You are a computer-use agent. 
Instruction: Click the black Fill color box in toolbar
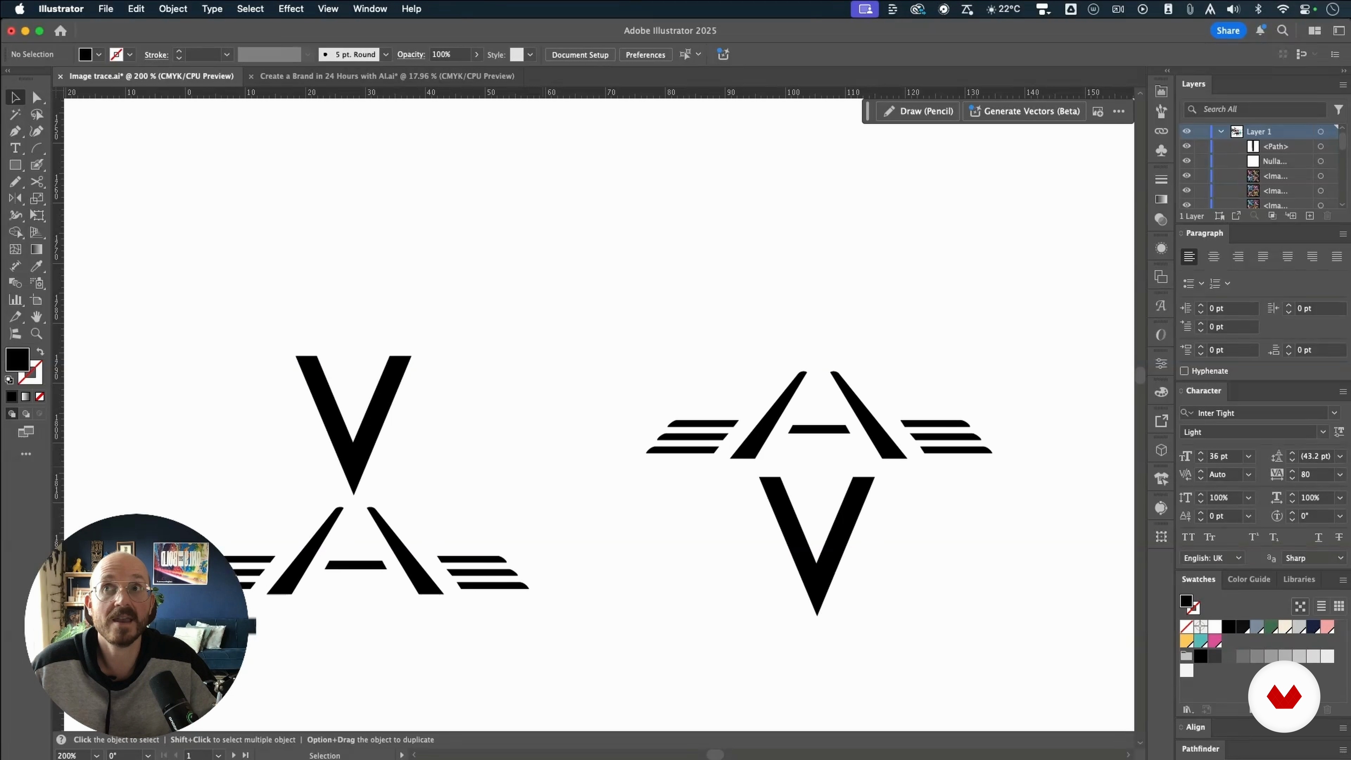click(x=17, y=359)
